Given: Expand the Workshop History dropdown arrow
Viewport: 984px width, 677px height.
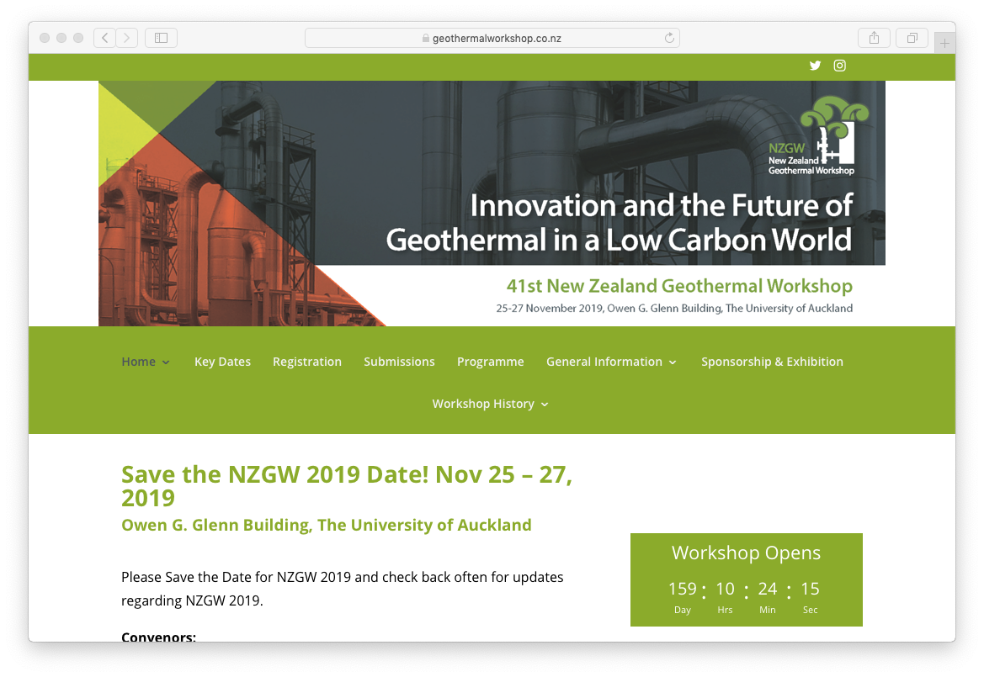Looking at the screenshot, I should coord(545,405).
